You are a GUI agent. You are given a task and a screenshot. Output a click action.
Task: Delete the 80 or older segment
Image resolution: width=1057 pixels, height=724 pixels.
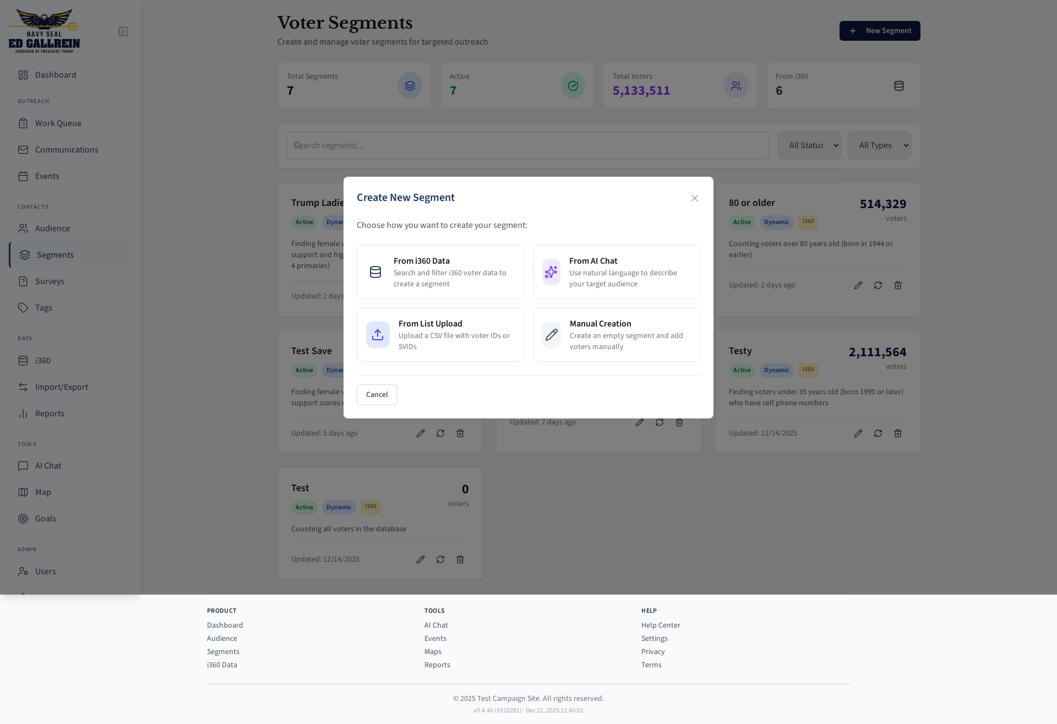(x=897, y=285)
